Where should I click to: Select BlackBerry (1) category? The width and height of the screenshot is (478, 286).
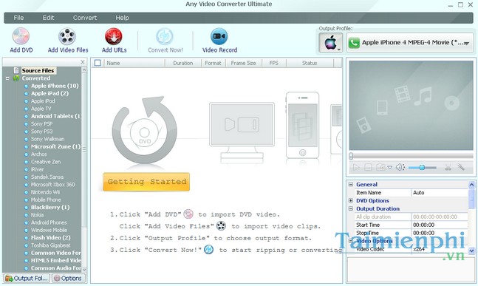point(50,208)
